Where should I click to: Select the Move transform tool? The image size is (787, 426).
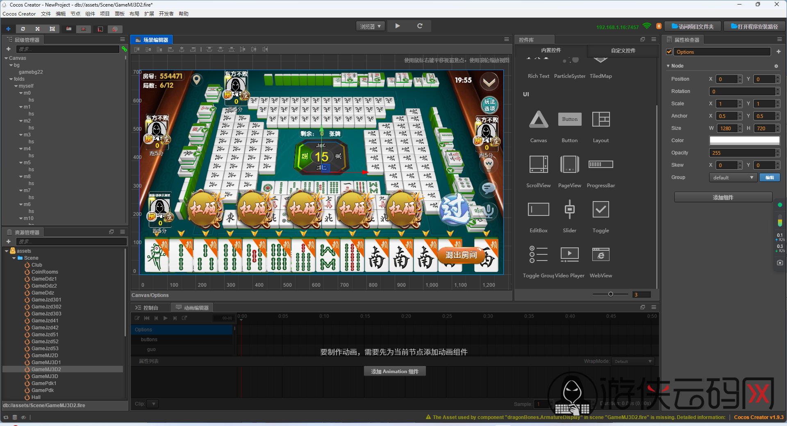point(8,29)
